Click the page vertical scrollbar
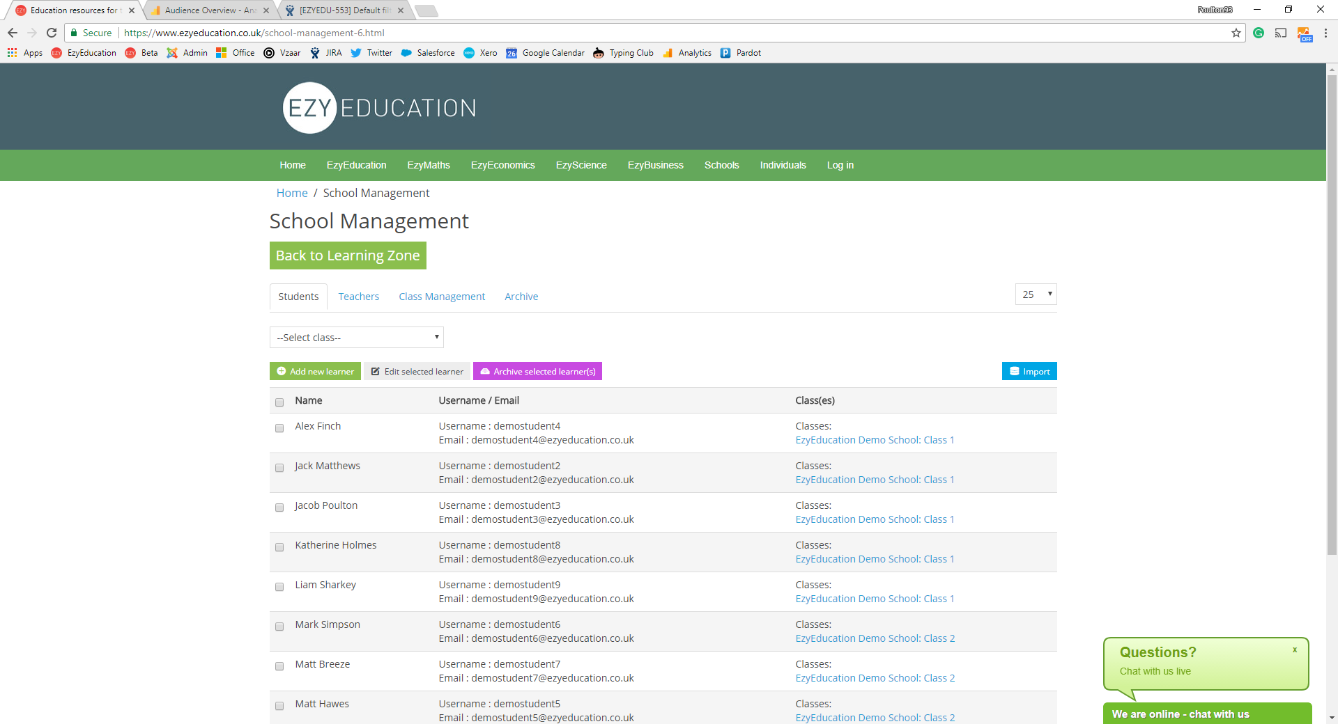Viewport: 1338px width, 724px height. (1332, 313)
